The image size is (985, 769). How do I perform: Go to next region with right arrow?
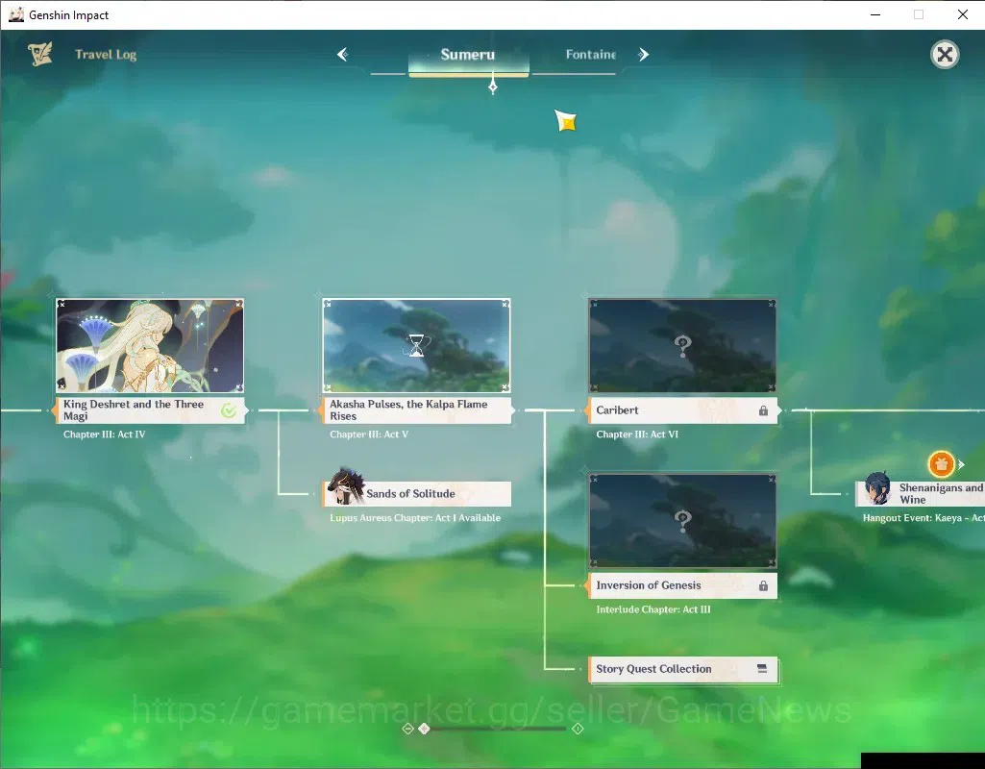(643, 55)
